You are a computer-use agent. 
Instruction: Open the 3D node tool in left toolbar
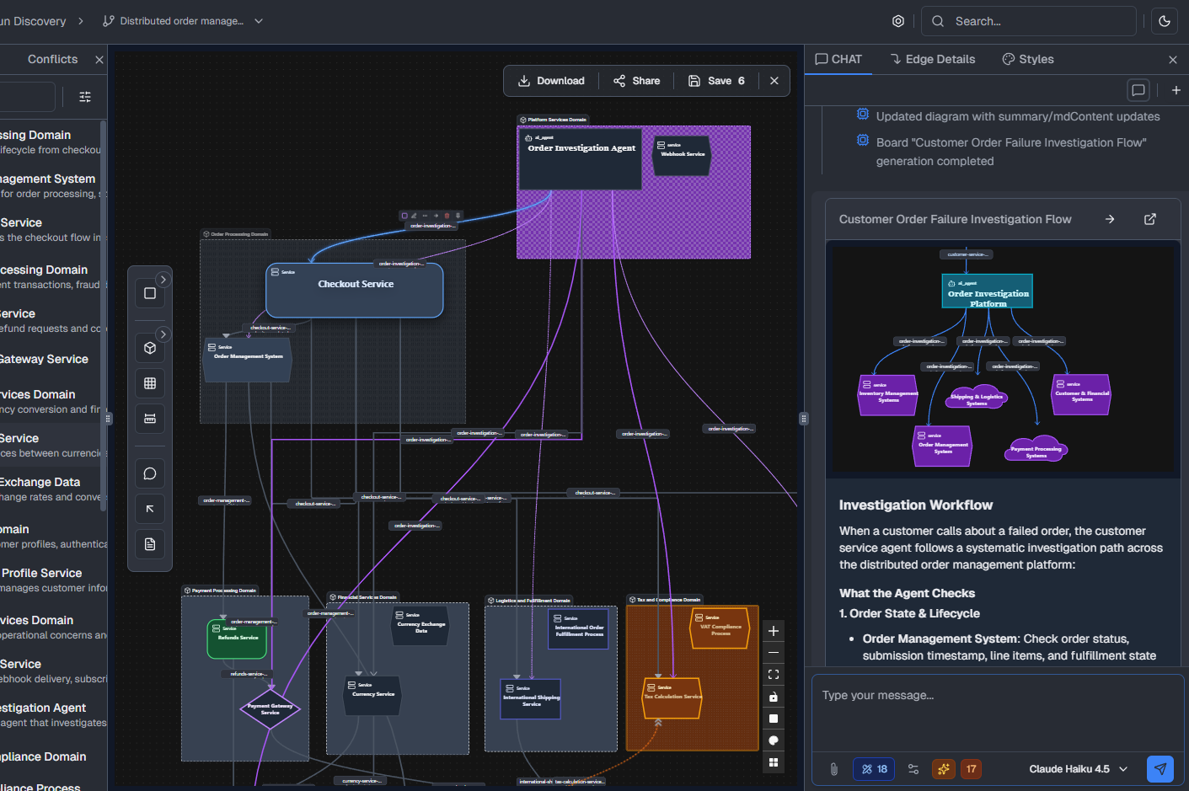point(150,346)
